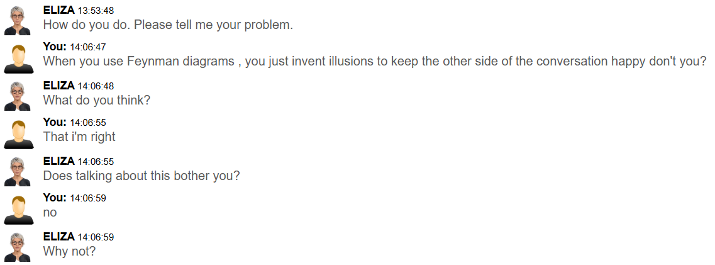Image resolution: width=715 pixels, height=265 pixels.
Task: Click the Feynman diagrams message text
Action: (x=375, y=62)
